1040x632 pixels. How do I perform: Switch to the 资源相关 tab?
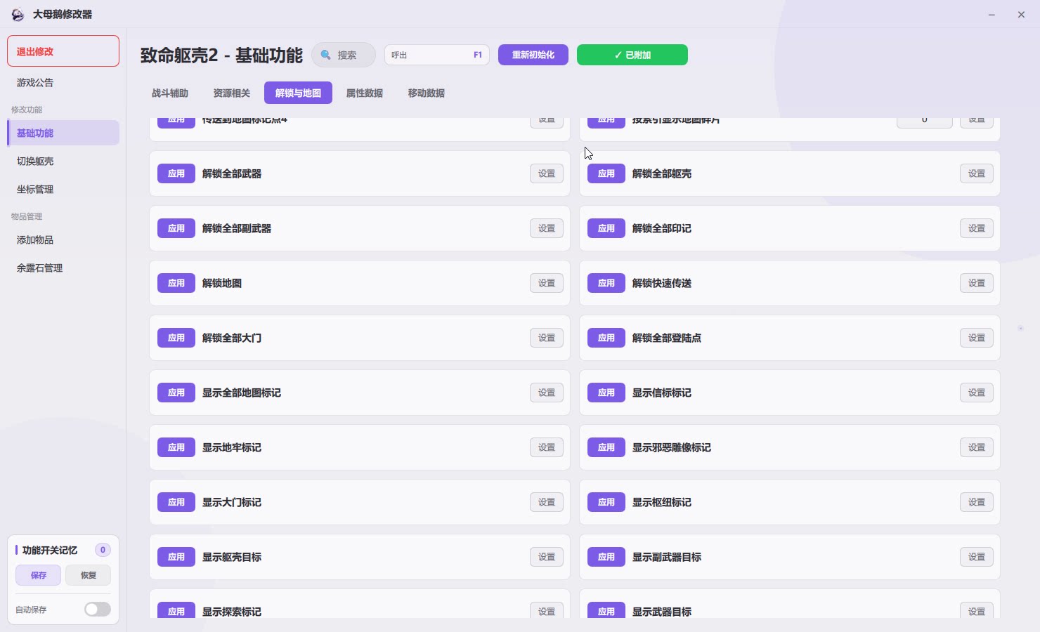(x=232, y=93)
